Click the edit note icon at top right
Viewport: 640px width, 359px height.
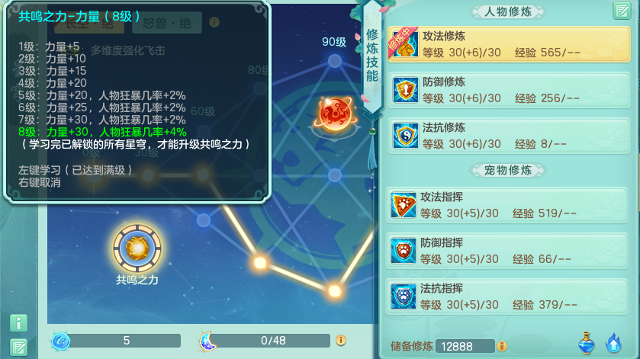click(x=622, y=11)
